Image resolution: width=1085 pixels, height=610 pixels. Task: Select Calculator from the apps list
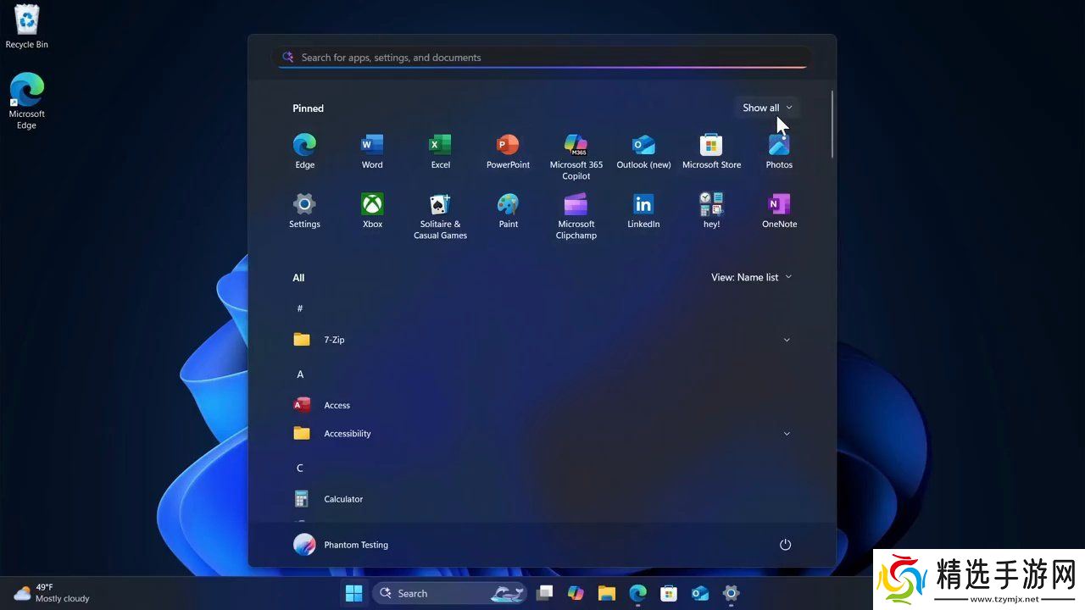[x=342, y=499]
